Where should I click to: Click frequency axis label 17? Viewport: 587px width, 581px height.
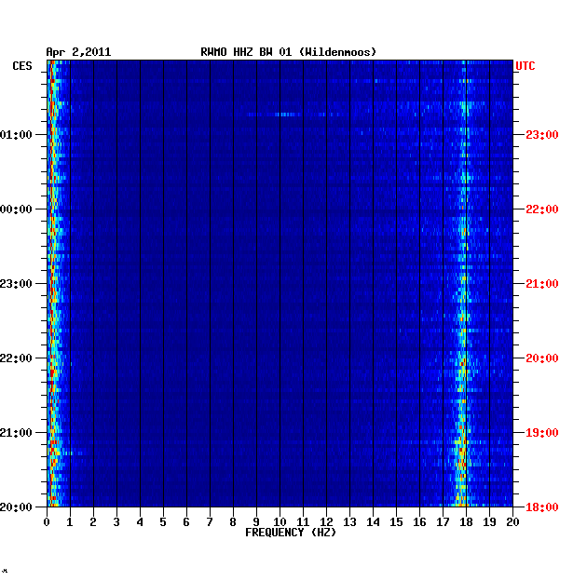[443, 522]
